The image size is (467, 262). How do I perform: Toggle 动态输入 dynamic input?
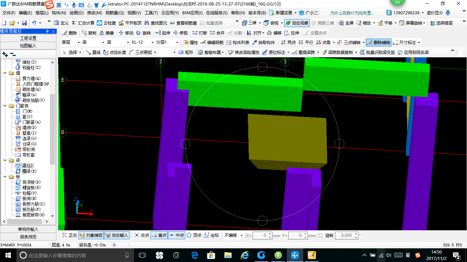pyautogui.click(x=117, y=235)
